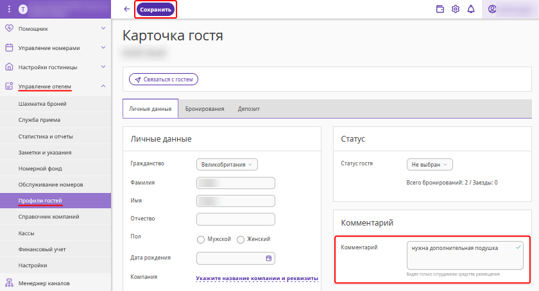The height and width of the screenshot is (291, 539).
Task: Collapse the Управление отелем section
Action: (x=103, y=86)
